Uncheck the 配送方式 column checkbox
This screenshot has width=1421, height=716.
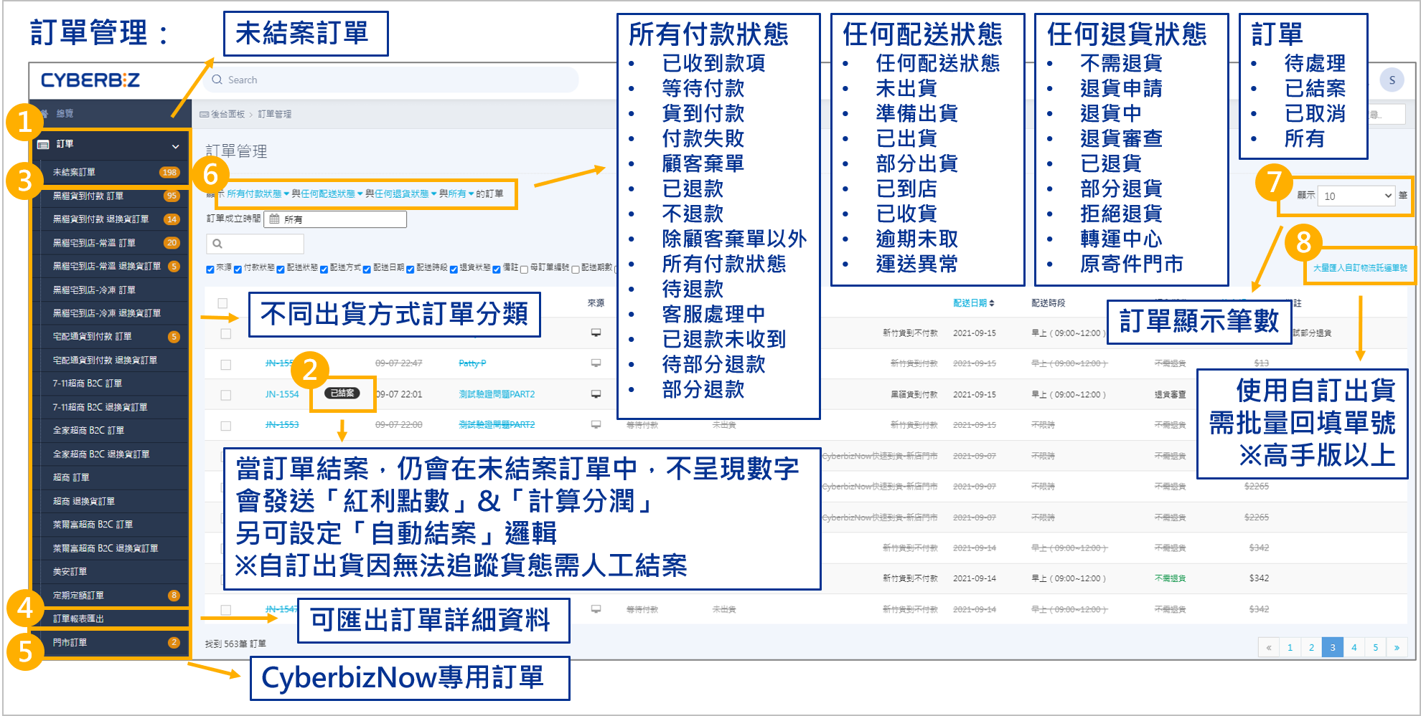[x=324, y=269]
